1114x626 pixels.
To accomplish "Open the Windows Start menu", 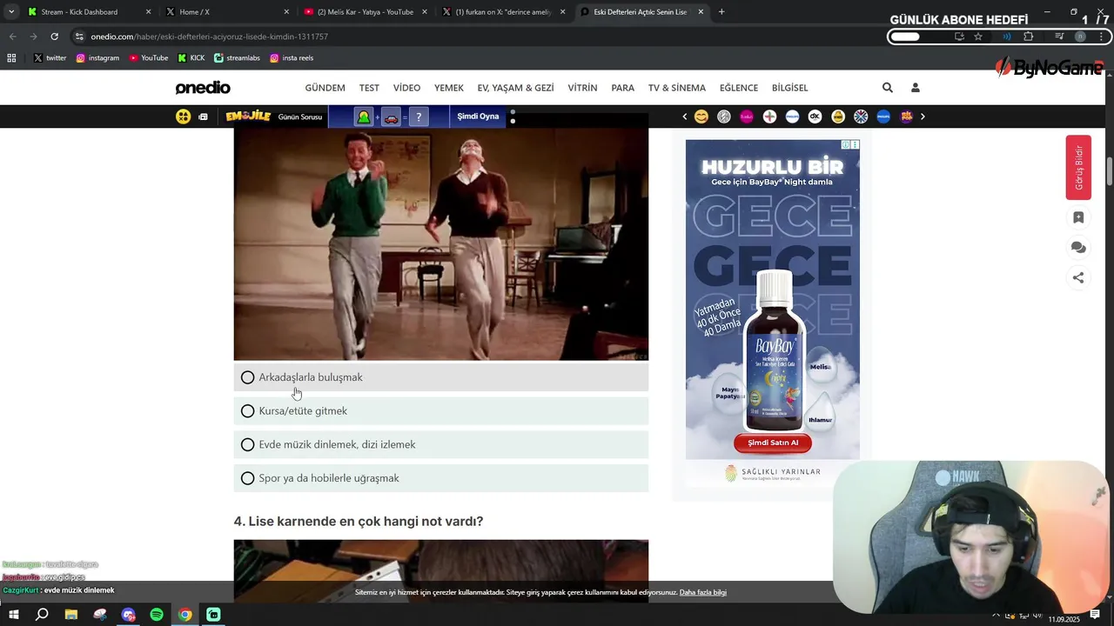I will [14, 615].
